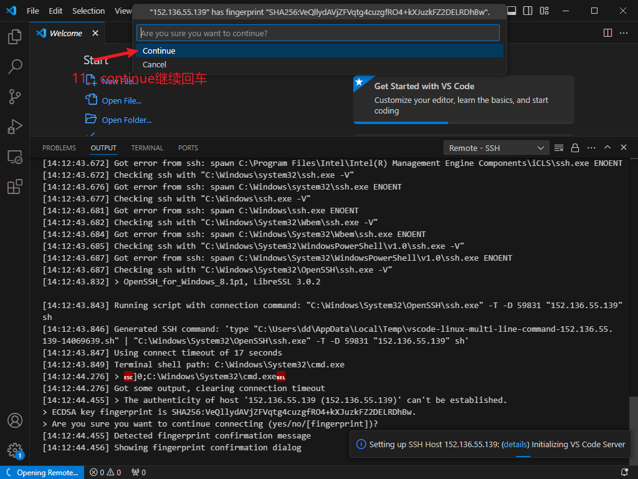The height and width of the screenshot is (479, 638).
Task: Open the Explorer view in activity bar
Action: (x=15, y=37)
